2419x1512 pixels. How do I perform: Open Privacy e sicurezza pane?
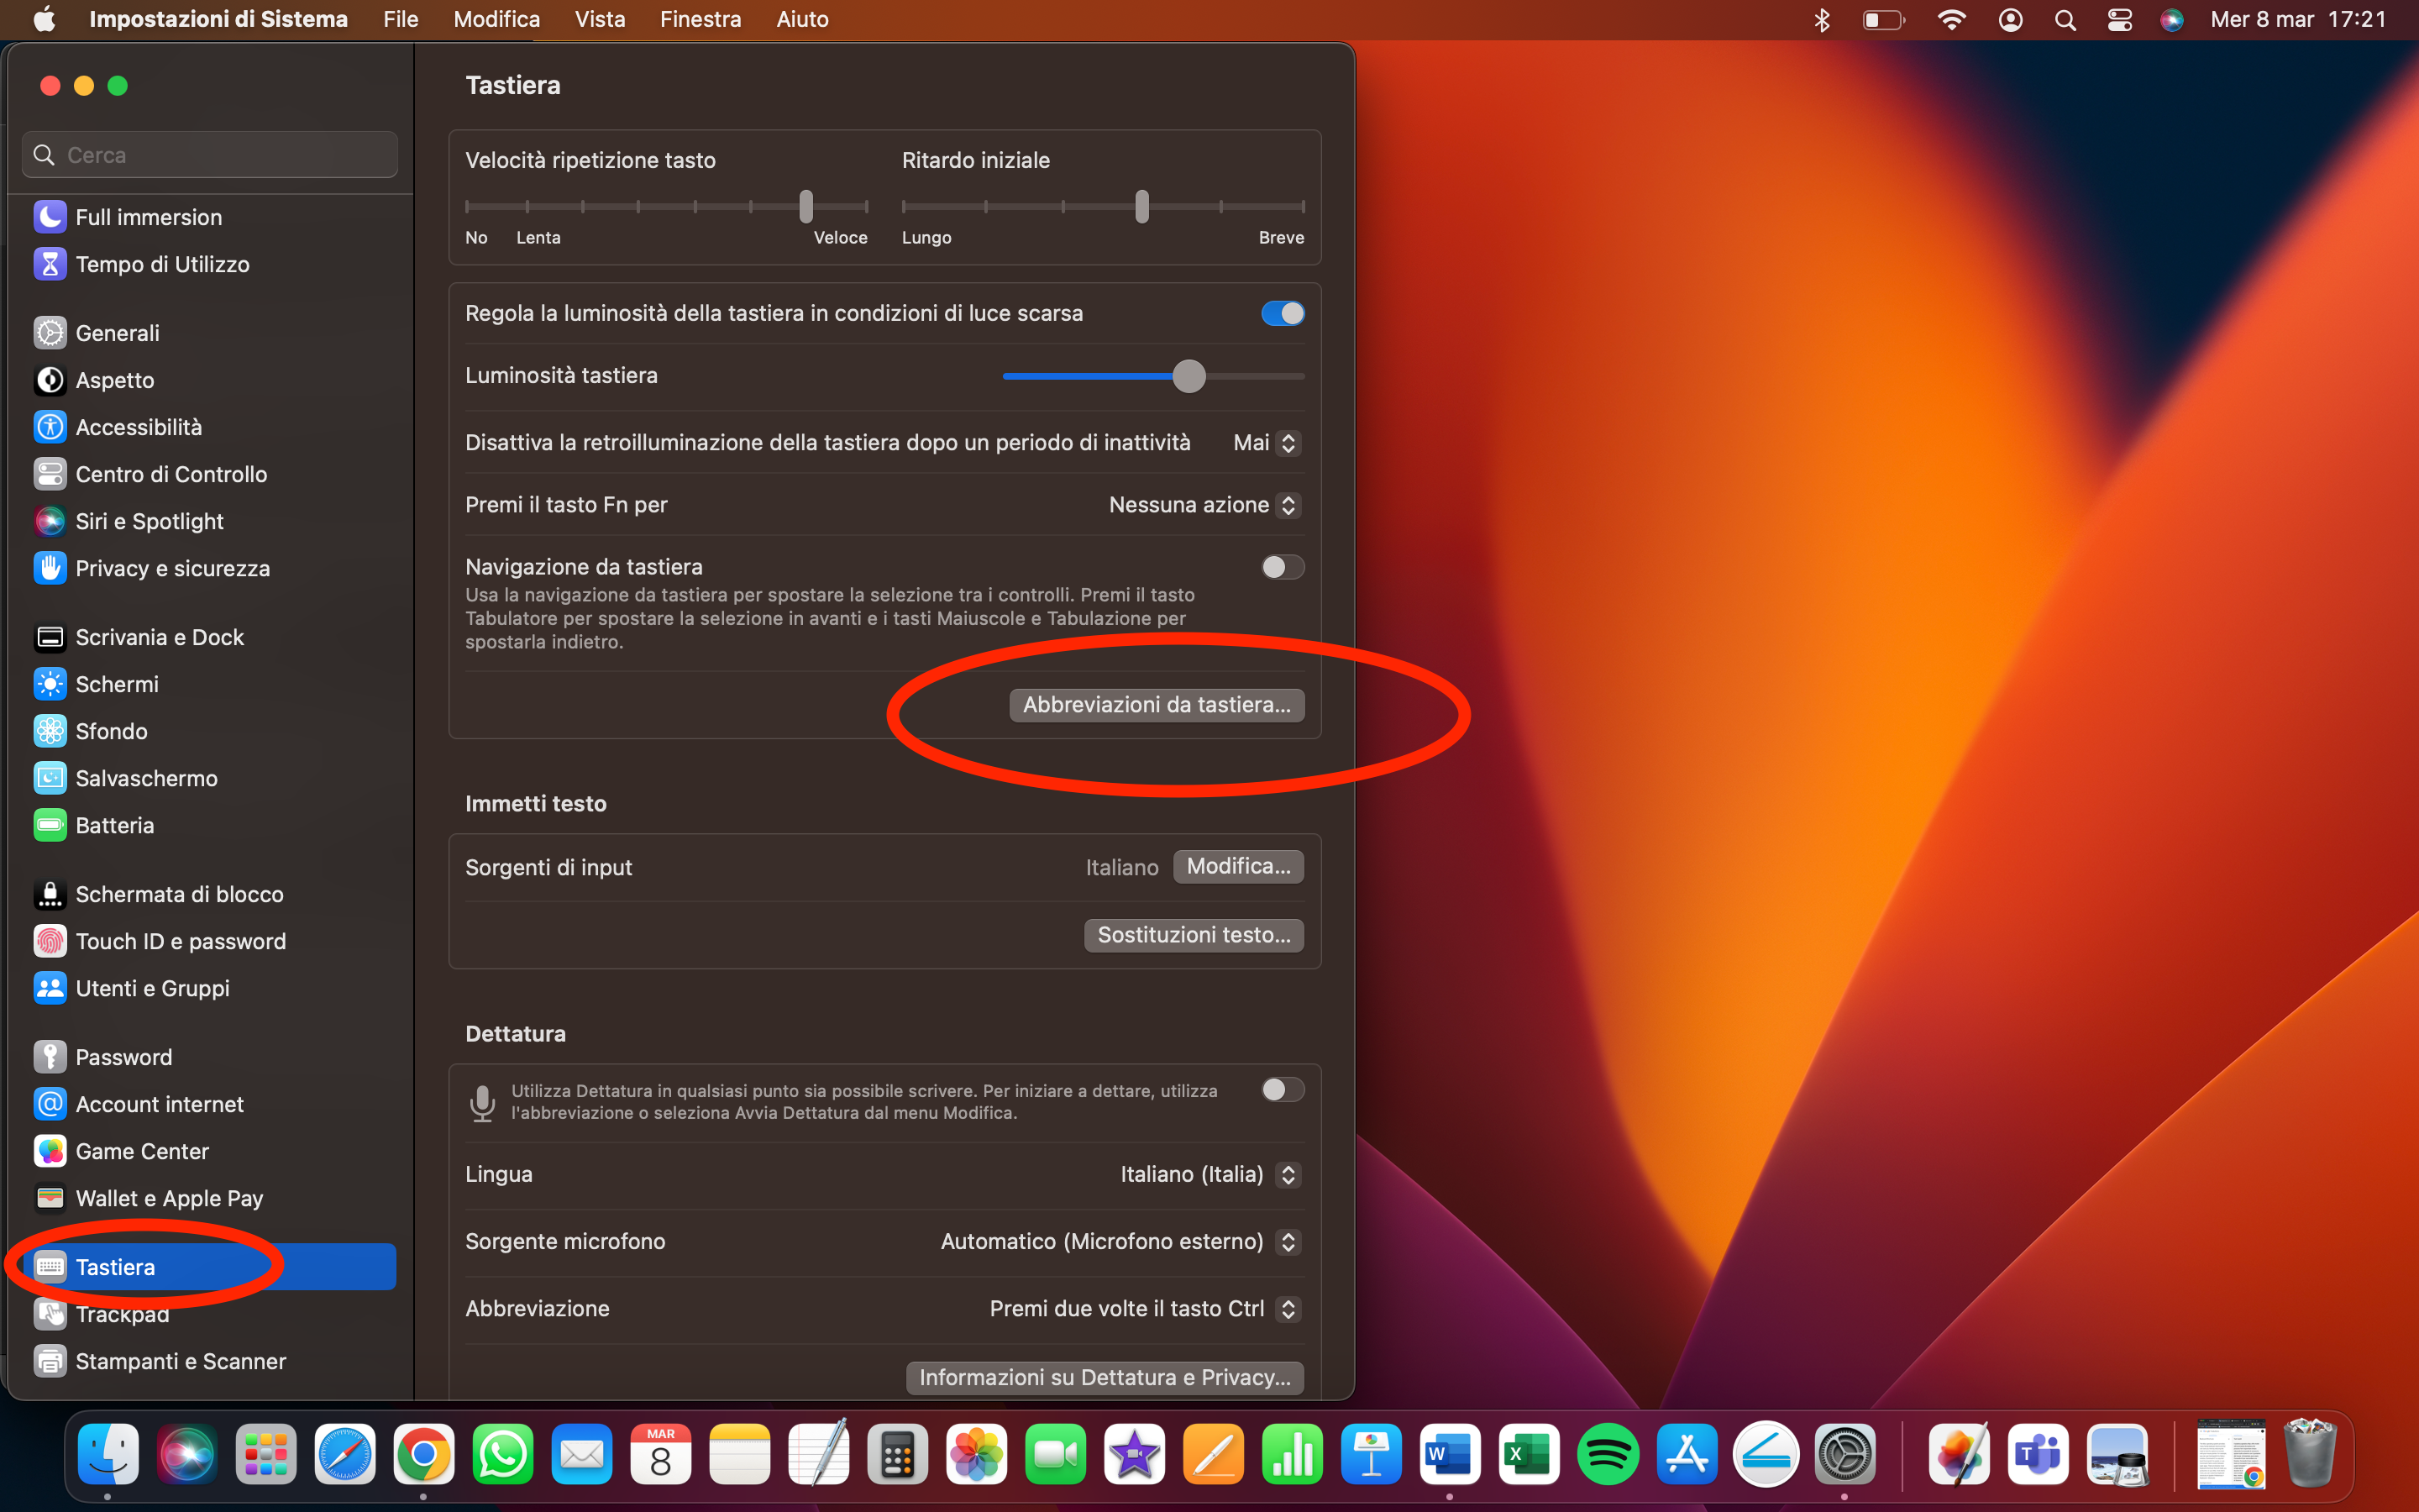tap(172, 568)
